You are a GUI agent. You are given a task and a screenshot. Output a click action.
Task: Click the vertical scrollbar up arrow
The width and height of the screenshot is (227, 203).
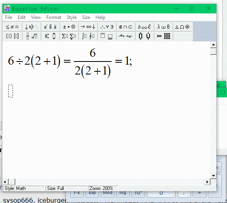click(213, 45)
